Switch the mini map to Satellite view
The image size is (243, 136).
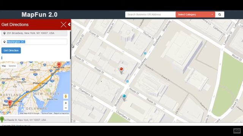pyautogui.click(x=12, y=66)
